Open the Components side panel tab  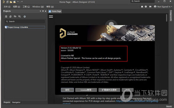click(x=171, y=16)
